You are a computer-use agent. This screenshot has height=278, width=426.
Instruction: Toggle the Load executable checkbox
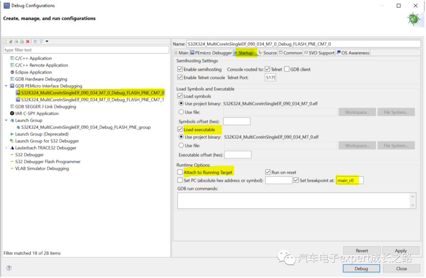click(180, 129)
